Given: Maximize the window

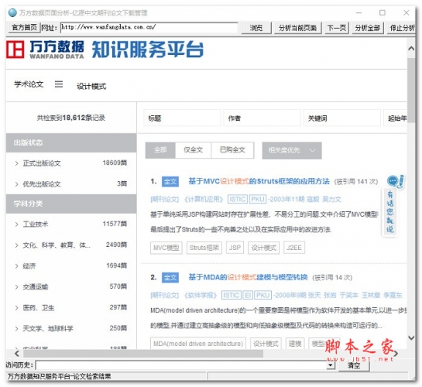Looking at the screenshot, I should pos(383,12).
